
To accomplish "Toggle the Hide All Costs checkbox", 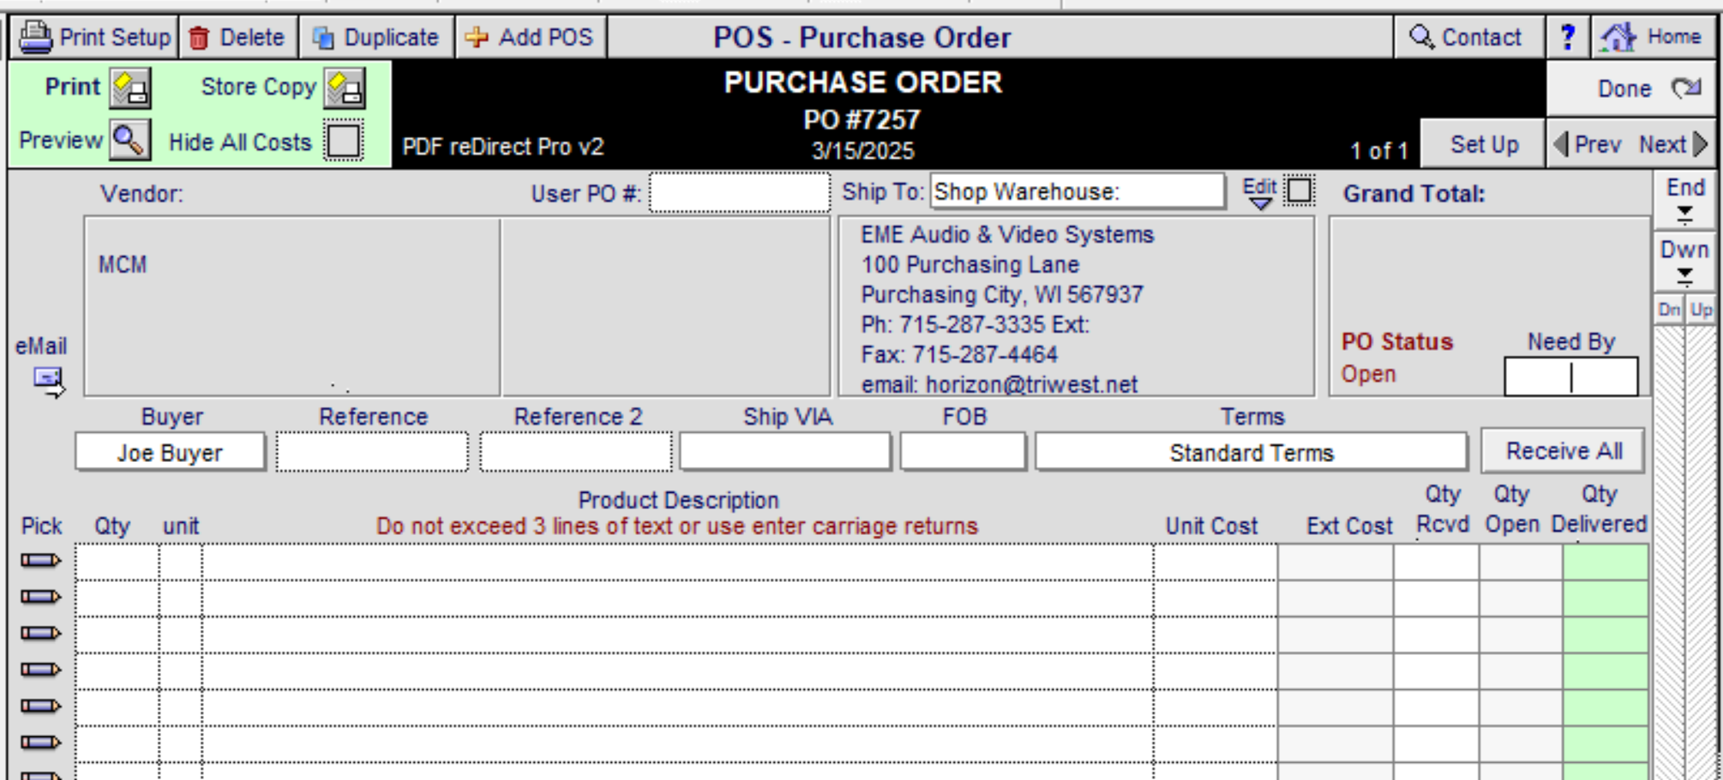I will pyautogui.click(x=344, y=141).
